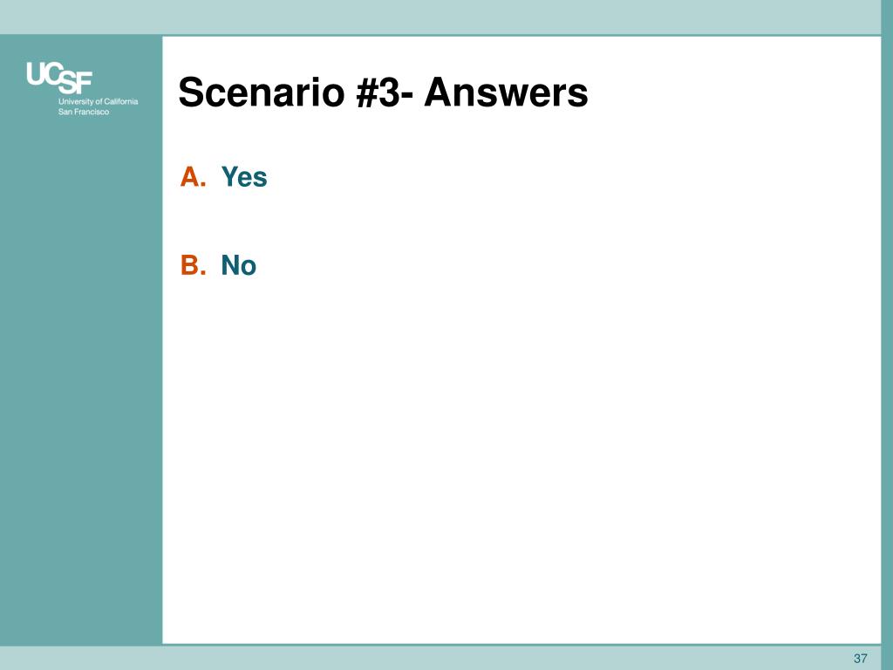
Task: Click the word 'Francisco' beneath the logo
Action: click(x=91, y=112)
